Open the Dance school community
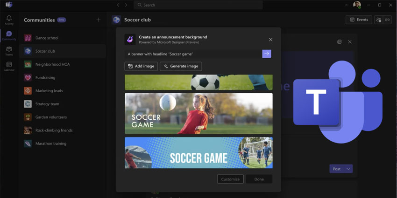The height and width of the screenshot is (198, 397). 63,38
